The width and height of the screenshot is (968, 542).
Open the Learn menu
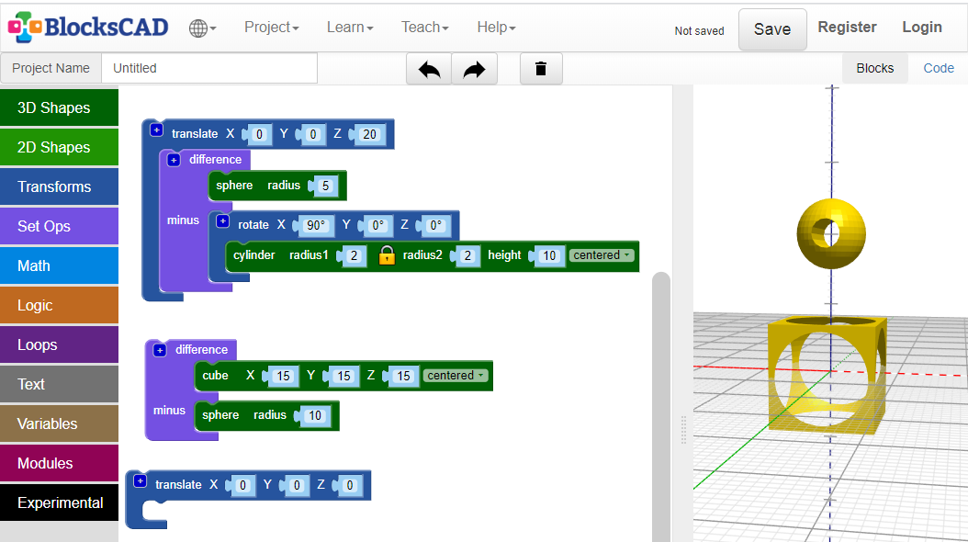click(350, 28)
